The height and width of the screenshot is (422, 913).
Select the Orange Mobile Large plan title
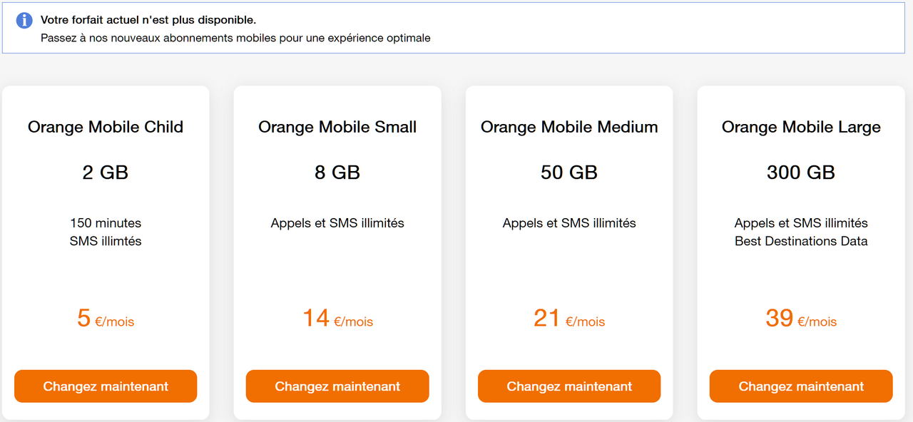tap(801, 127)
